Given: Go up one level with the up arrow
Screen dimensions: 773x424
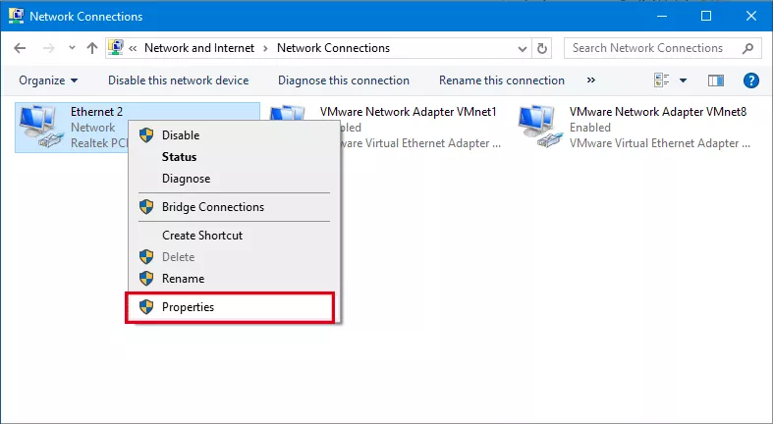Looking at the screenshot, I should (x=92, y=48).
